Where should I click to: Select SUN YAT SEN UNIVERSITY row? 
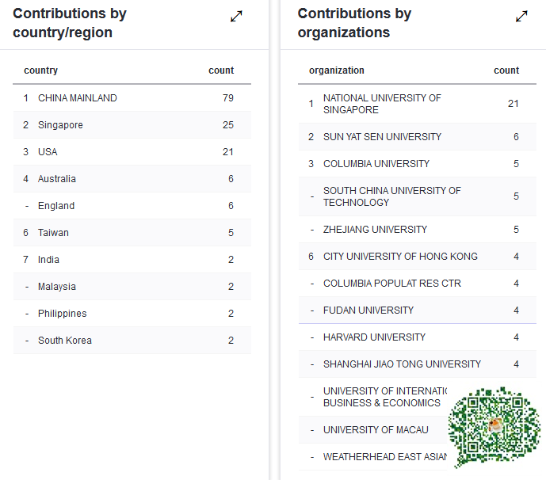(x=417, y=137)
